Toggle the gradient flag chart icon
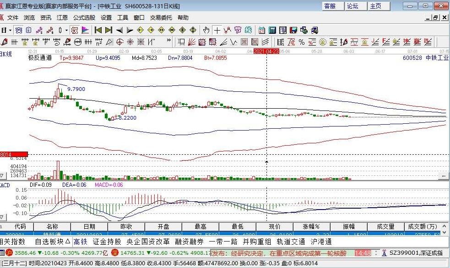450x268 pixels. [x=85, y=30]
